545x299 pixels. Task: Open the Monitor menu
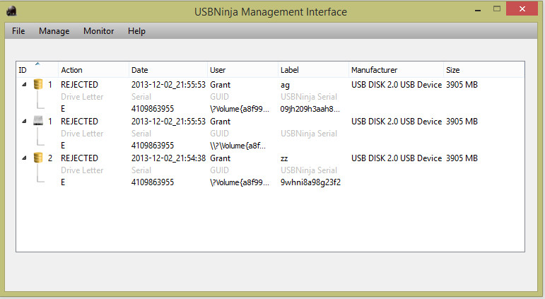point(99,31)
